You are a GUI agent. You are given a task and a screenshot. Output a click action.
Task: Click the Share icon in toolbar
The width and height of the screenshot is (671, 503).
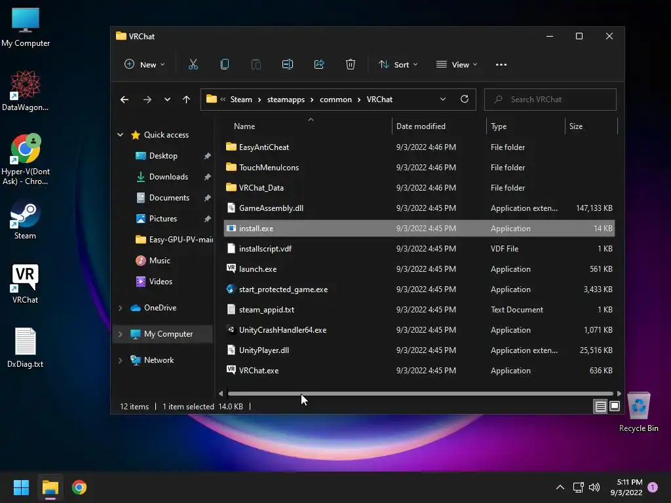coord(319,65)
